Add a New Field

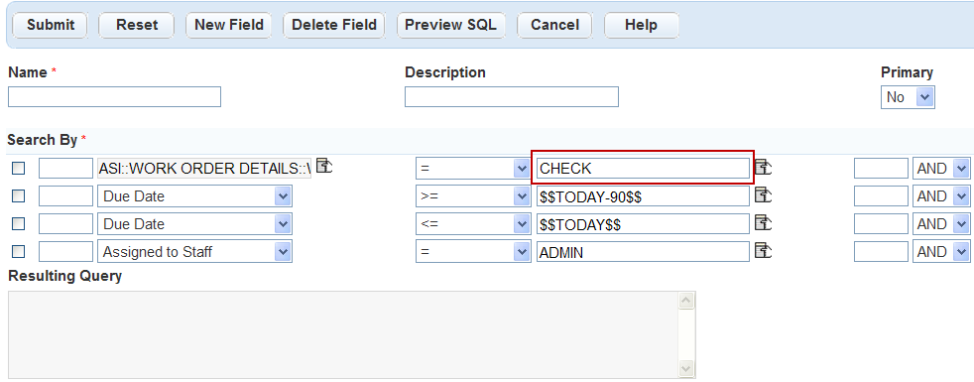point(228,25)
